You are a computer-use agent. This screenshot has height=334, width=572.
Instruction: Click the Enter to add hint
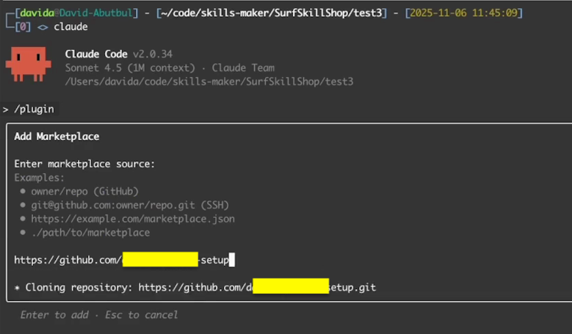point(54,315)
